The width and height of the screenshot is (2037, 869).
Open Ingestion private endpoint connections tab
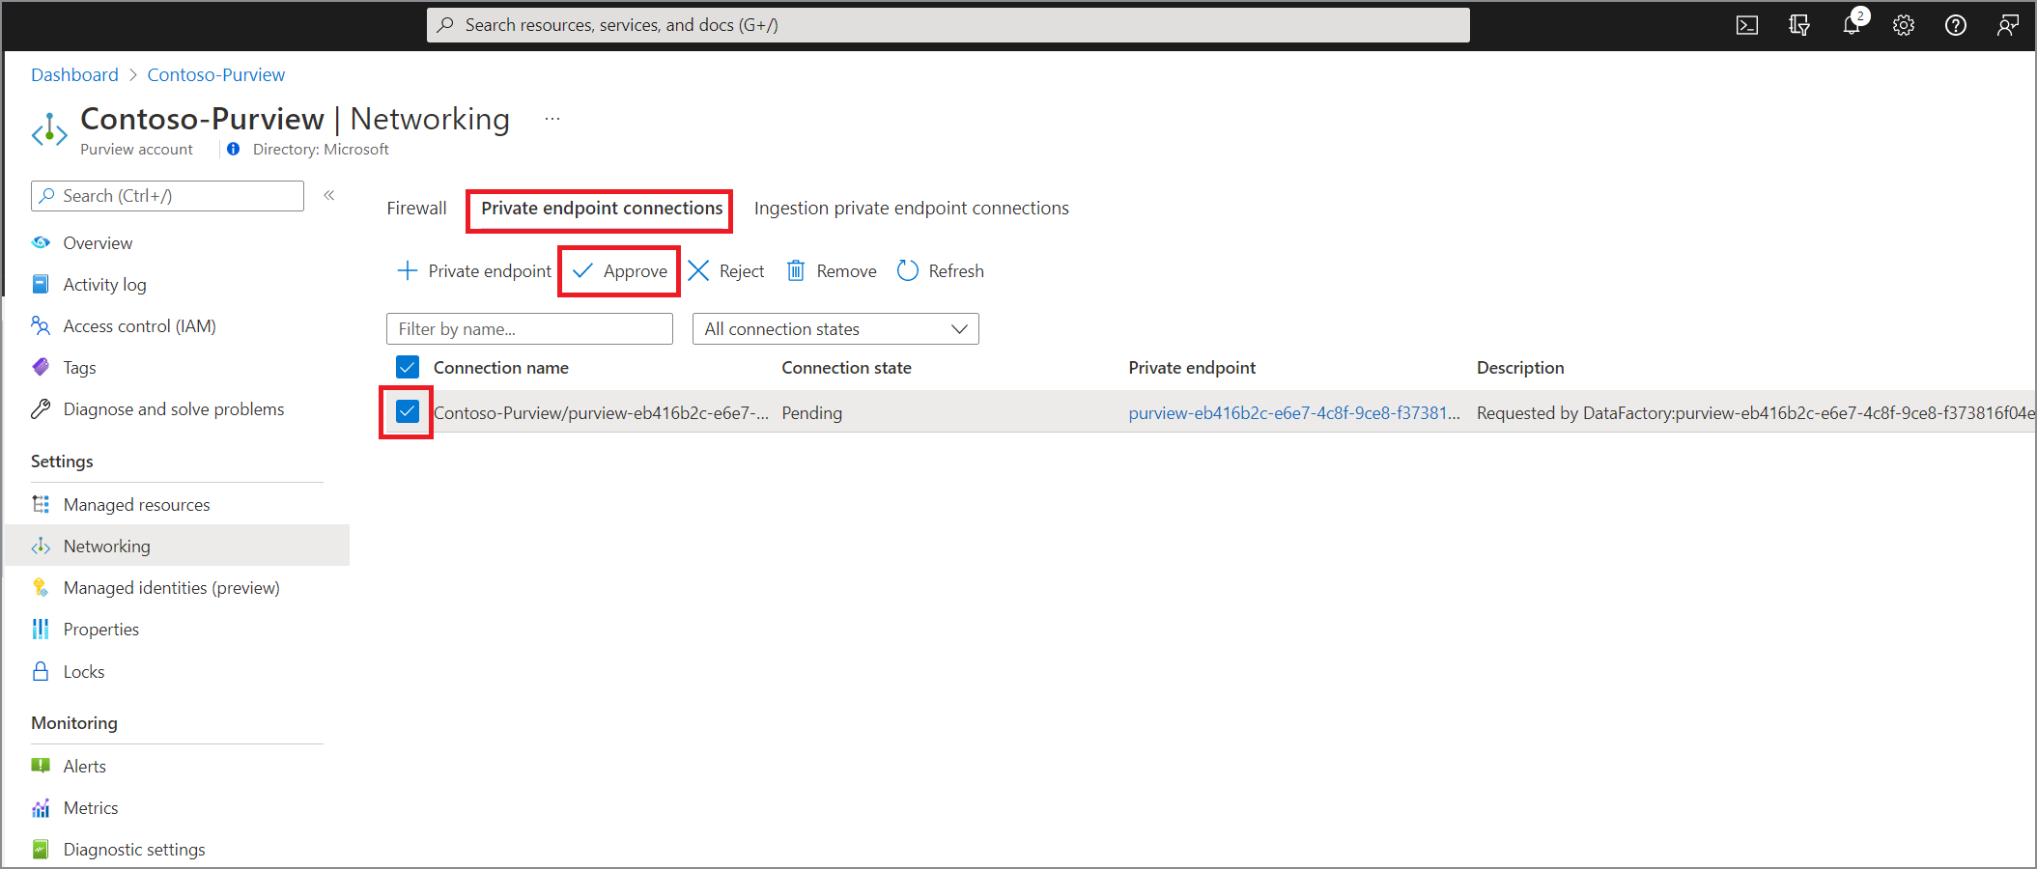[911, 208]
